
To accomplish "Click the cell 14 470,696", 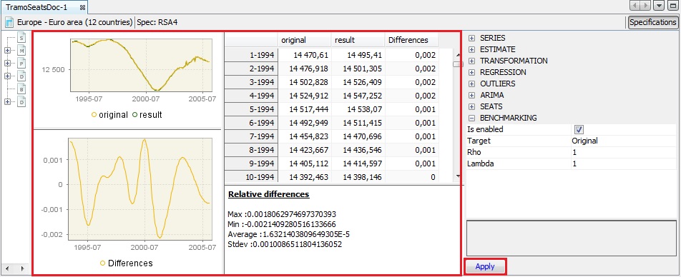I will click(358, 136).
